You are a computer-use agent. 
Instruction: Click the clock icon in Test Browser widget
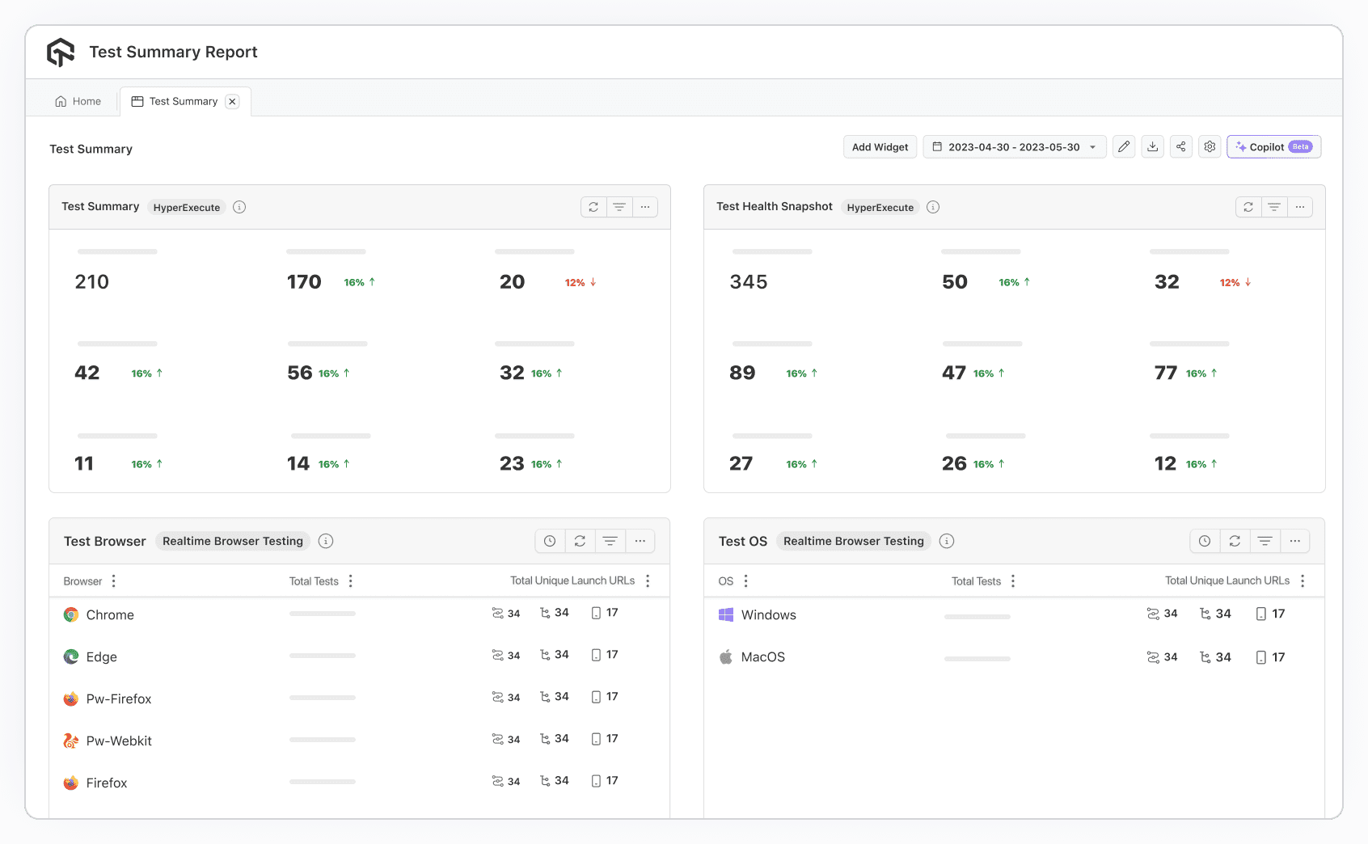pos(550,541)
